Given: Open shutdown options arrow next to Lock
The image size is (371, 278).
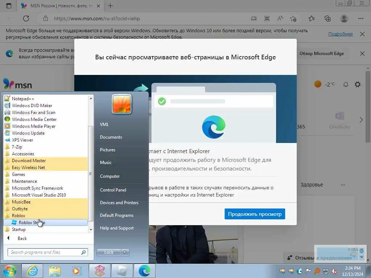Looking at the screenshot, I should [x=125, y=252].
